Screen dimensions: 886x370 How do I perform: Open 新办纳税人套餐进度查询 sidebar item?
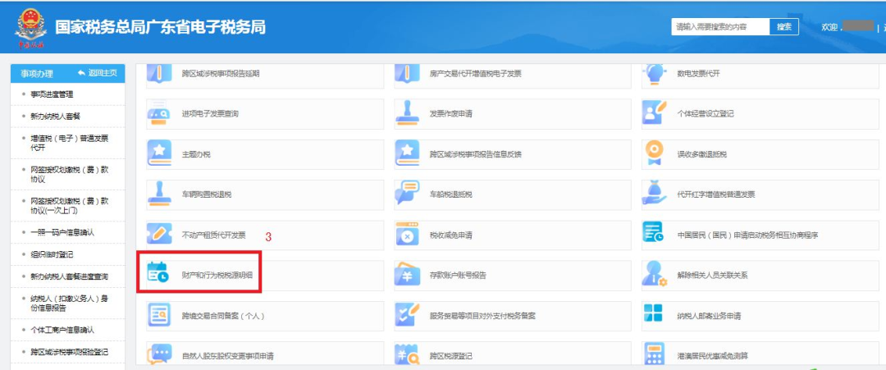pyautogui.click(x=68, y=276)
